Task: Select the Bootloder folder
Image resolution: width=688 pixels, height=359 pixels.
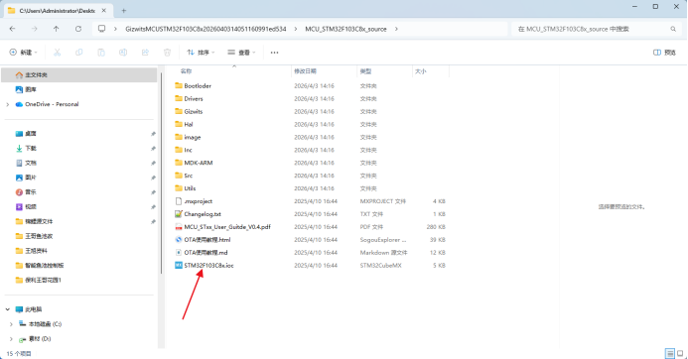Action: tap(193, 86)
